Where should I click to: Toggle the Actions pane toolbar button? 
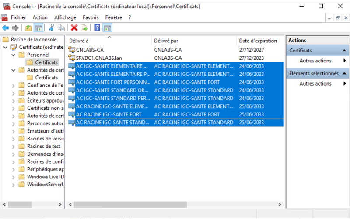click(x=107, y=28)
